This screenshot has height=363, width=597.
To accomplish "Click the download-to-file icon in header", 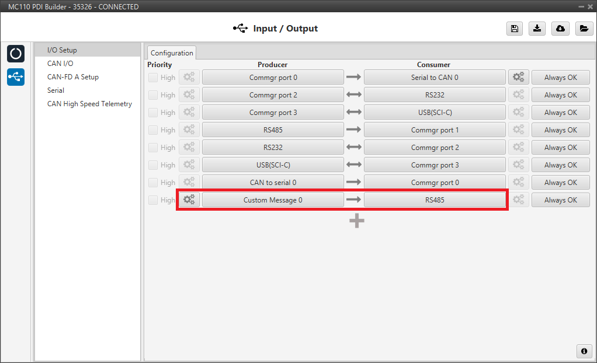I will click(x=537, y=29).
